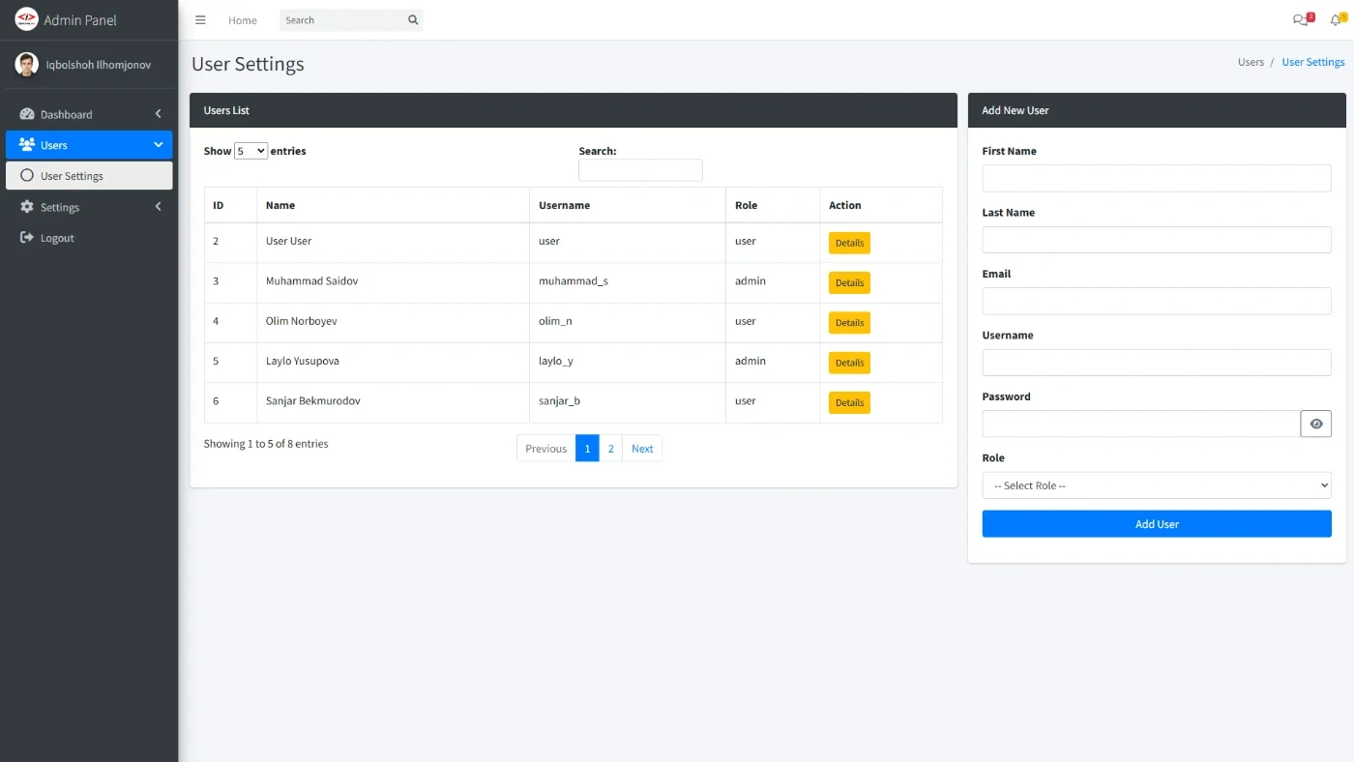Image resolution: width=1354 pixels, height=762 pixels.
Task: Focus the Last Name field
Action: [1157, 240]
